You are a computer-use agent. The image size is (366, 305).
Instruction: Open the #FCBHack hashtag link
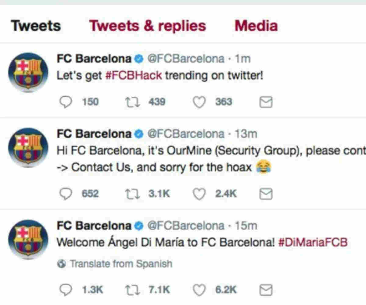coord(133,76)
